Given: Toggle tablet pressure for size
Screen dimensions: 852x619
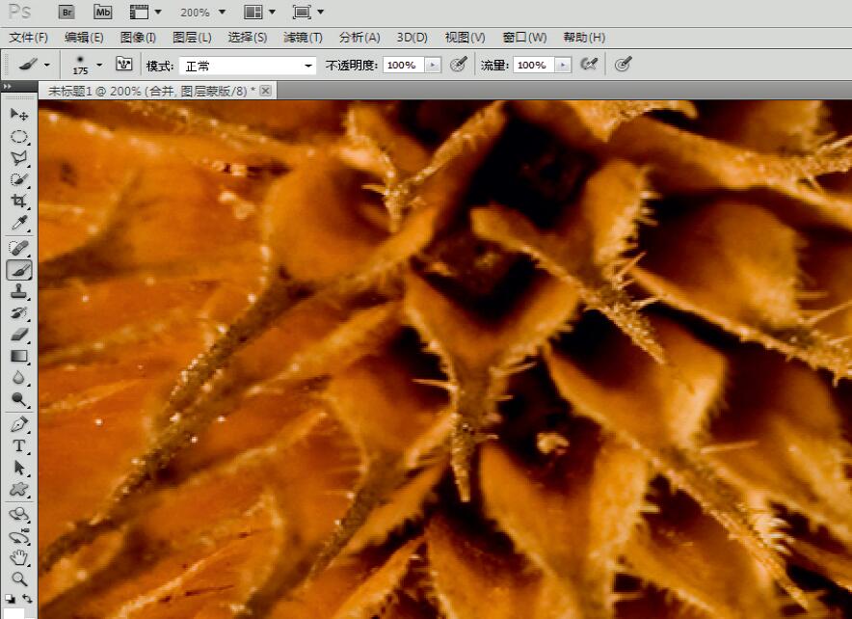Looking at the screenshot, I should (623, 65).
